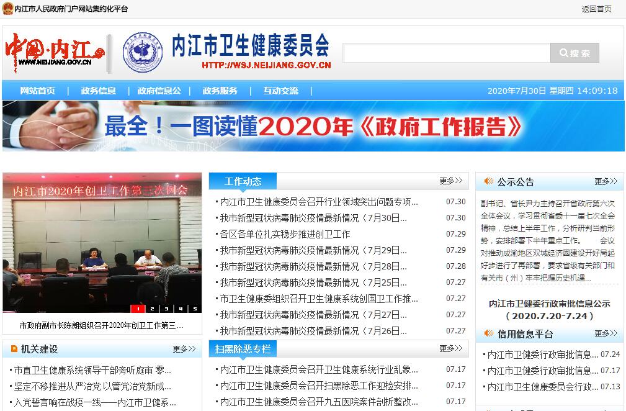Open 疫情最新情况（7月28日 news item
Viewport: 626px width, 411px height.
pos(313,266)
